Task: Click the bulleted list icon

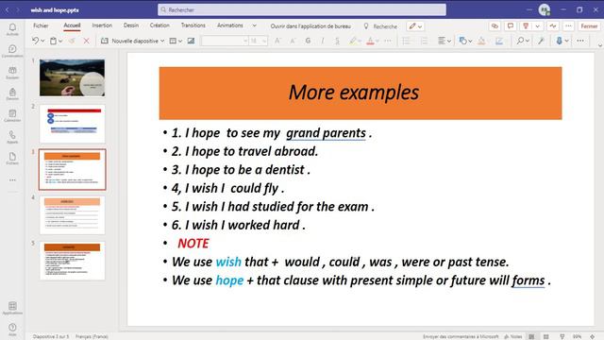Action: point(406,41)
